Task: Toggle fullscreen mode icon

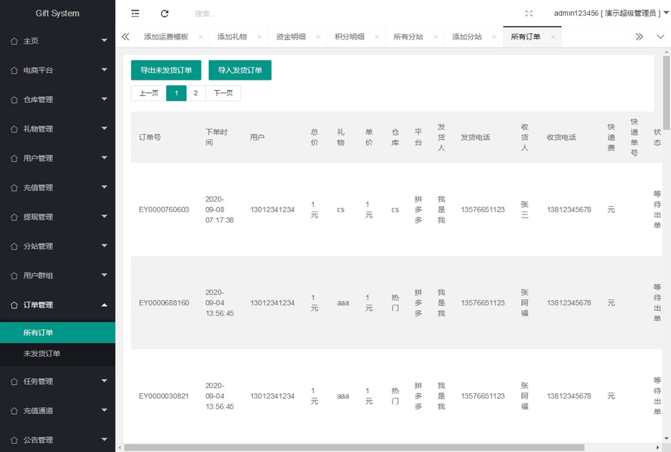Action: [x=529, y=13]
